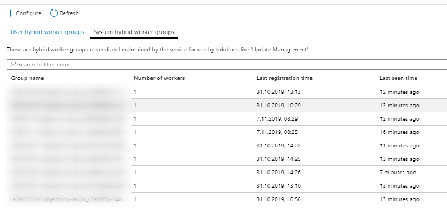Select registration time 31.10.2019, 10:29

279,106
